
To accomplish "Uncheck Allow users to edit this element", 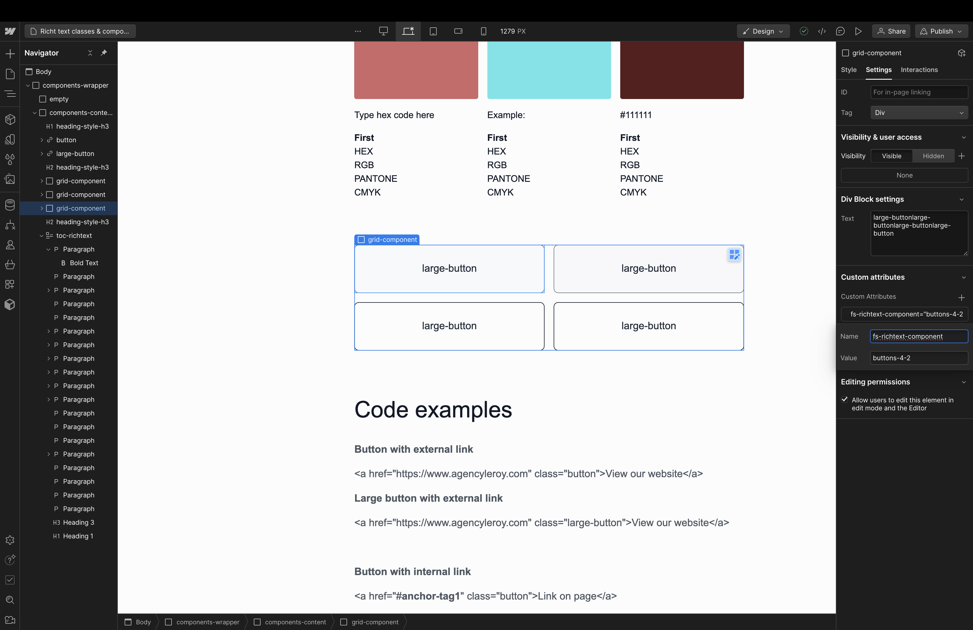I will click(x=845, y=400).
